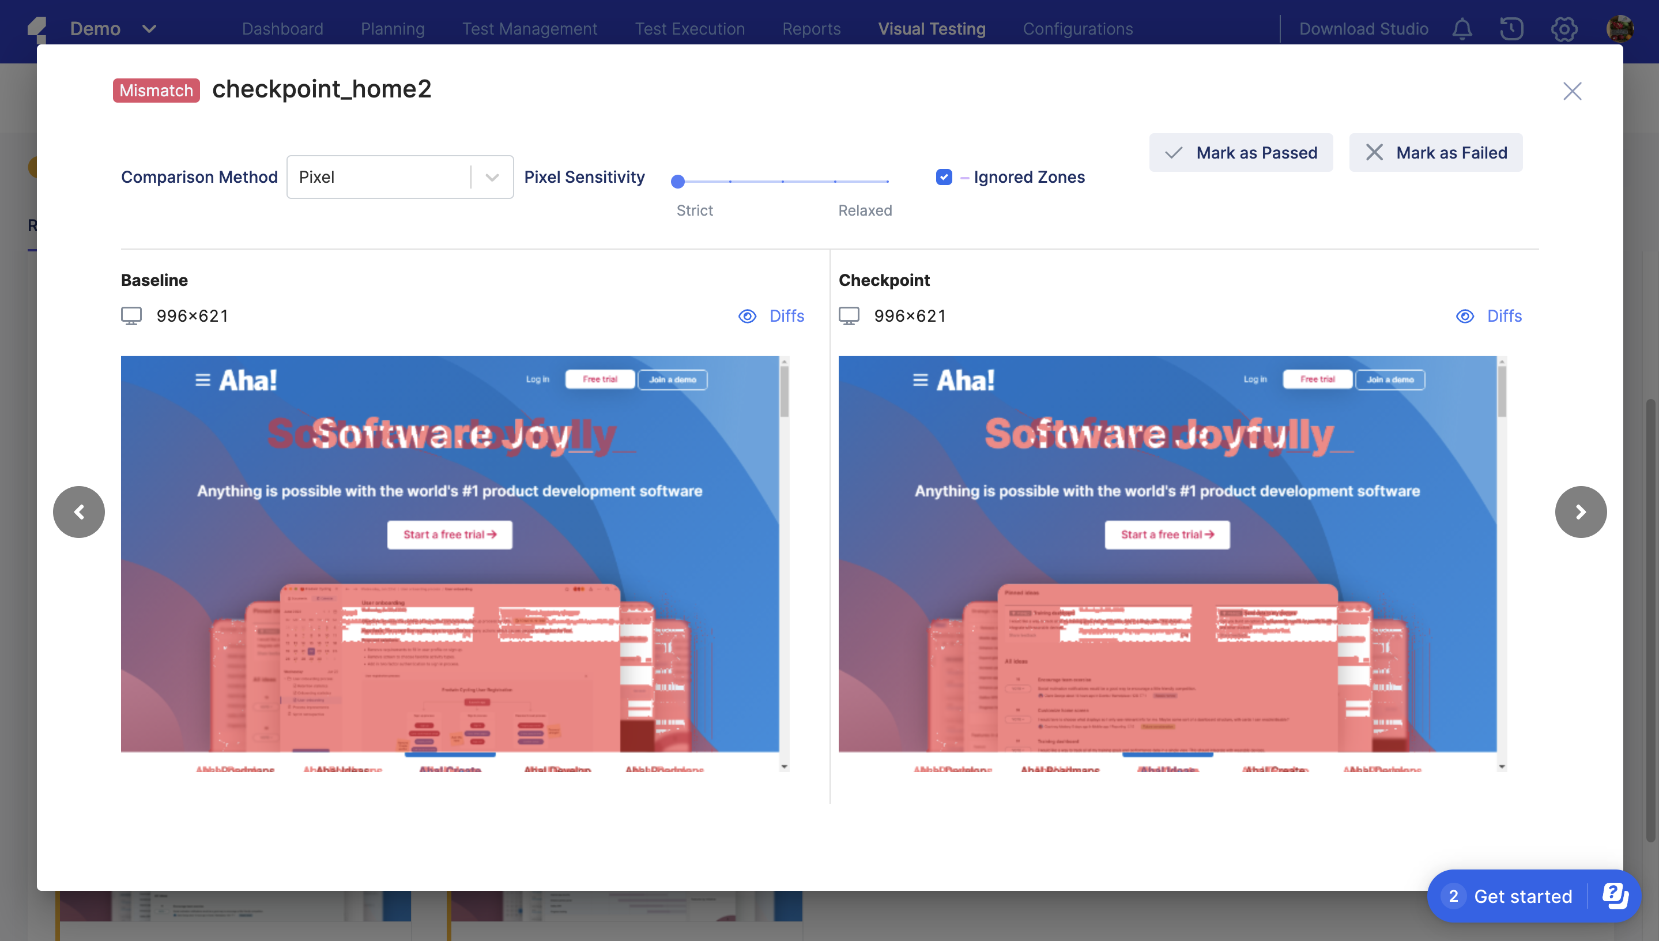Open the Dashboard menu
1659x941 pixels.
(282, 29)
